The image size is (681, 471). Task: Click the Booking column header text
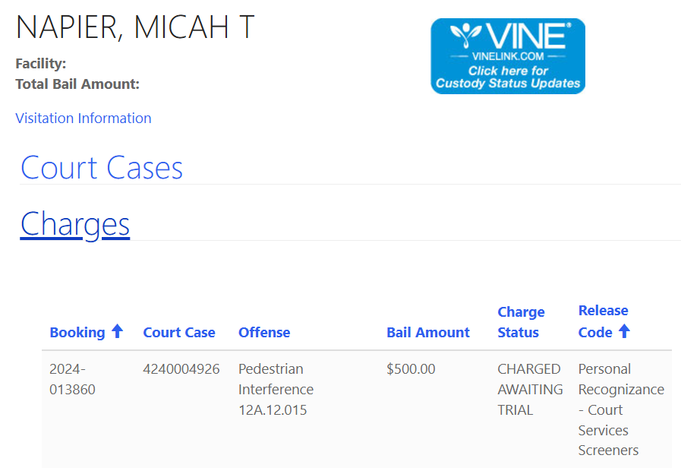pos(77,332)
